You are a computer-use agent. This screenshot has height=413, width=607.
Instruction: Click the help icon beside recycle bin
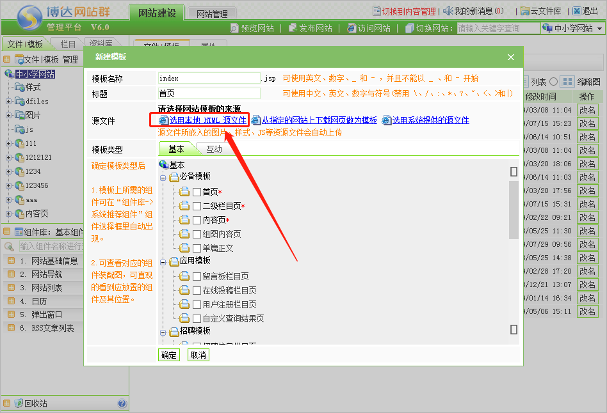(122, 403)
